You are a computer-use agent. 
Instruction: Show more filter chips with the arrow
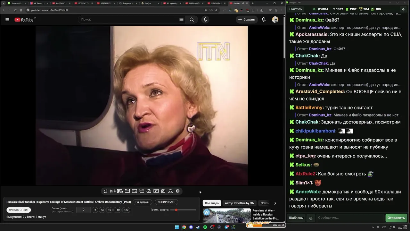point(275,203)
